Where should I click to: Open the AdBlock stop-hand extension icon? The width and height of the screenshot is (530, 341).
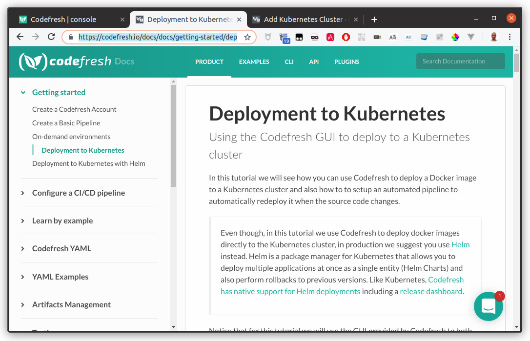click(346, 37)
